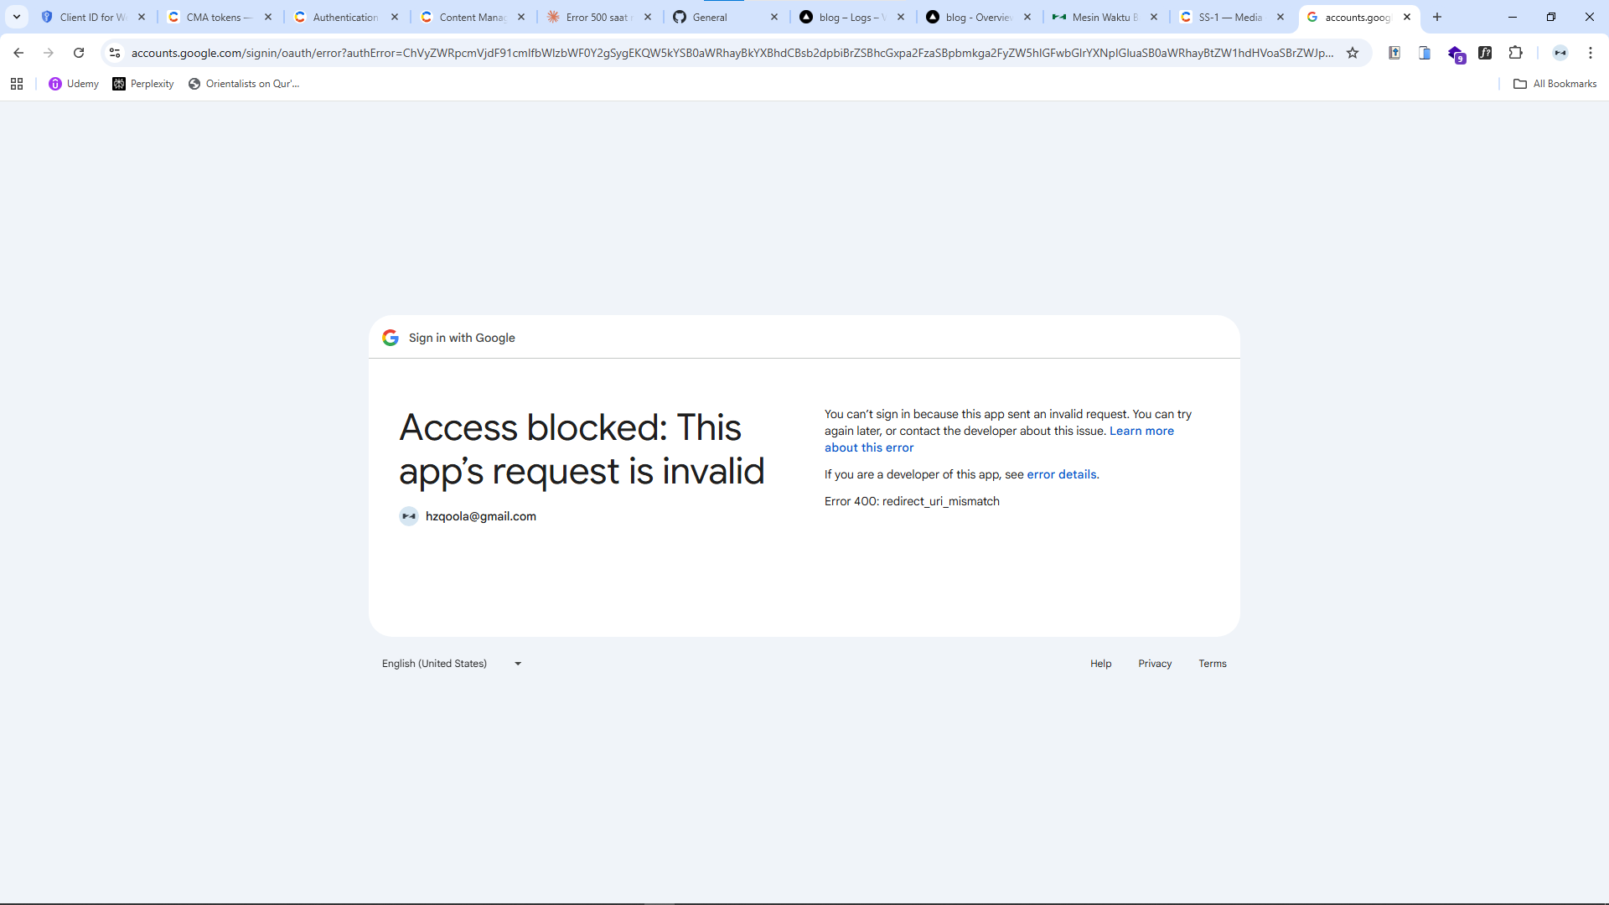Expand the tab search dropdown arrow
Viewport: 1609px width, 905px height.
pos(17,17)
